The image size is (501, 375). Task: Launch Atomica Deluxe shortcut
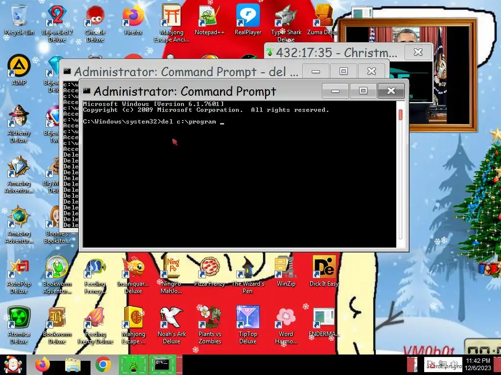19,326
